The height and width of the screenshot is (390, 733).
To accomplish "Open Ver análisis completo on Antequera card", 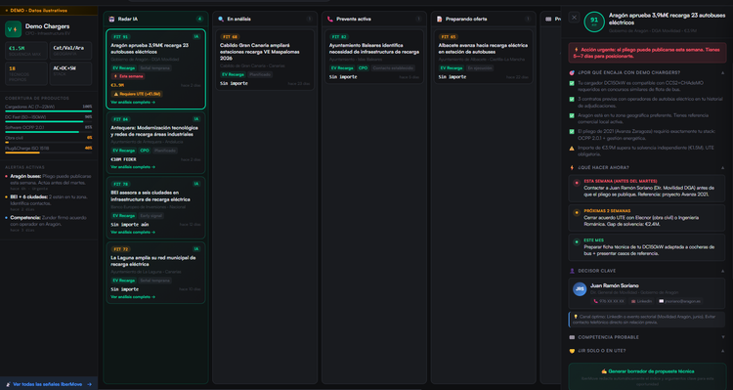I will [x=133, y=167].
